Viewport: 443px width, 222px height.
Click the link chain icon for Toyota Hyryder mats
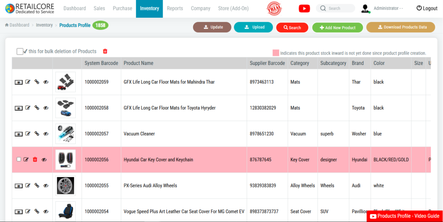click(x=37, y=108)
